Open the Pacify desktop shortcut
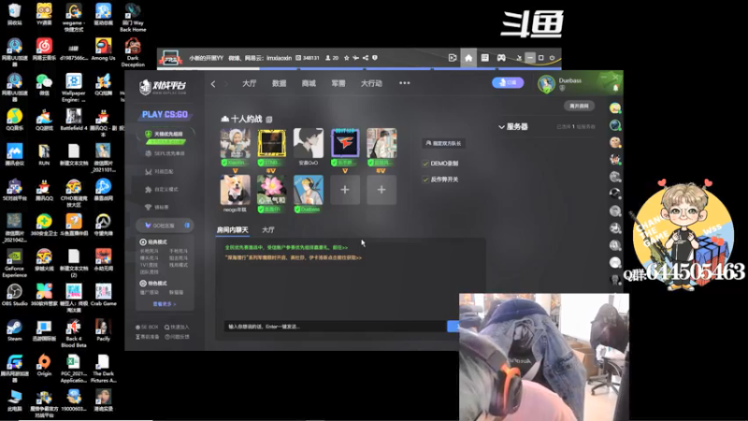 click(x=103, y=330)
